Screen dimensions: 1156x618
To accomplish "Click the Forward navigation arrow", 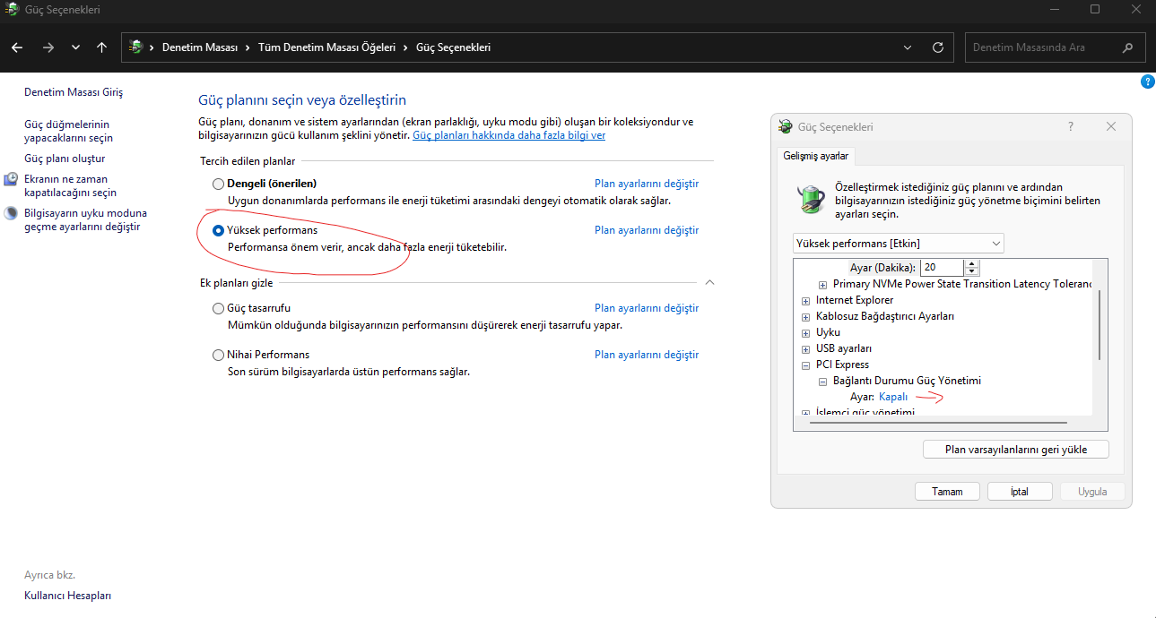I will point(48,47).
